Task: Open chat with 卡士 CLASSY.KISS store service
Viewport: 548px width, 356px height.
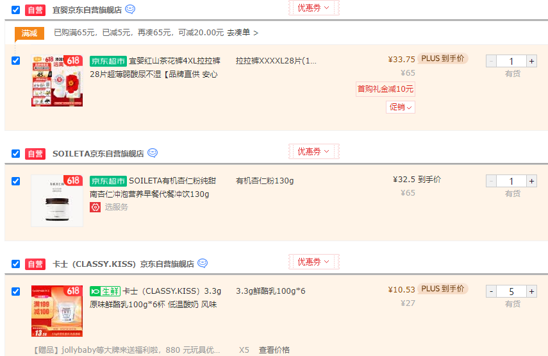Action: (x=203, y=263)
